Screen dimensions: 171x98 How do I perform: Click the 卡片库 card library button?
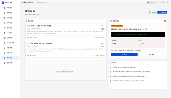152,12
